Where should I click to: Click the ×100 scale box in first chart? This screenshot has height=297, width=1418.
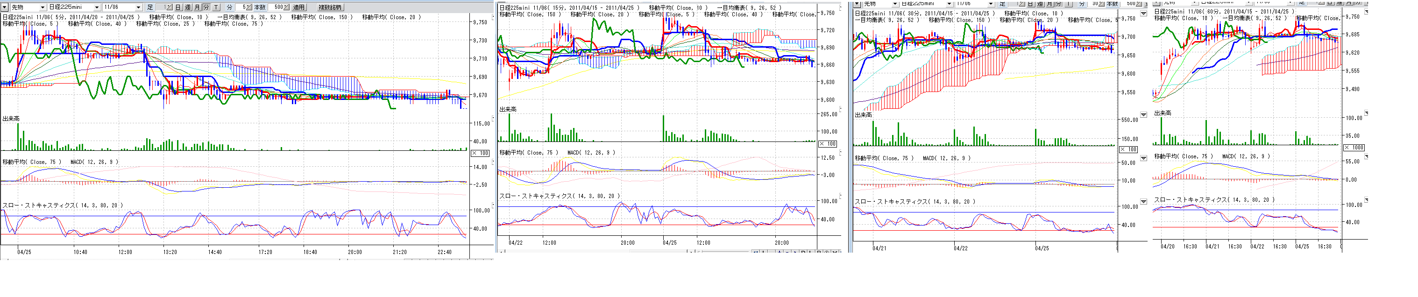click(x=481, y=154)
